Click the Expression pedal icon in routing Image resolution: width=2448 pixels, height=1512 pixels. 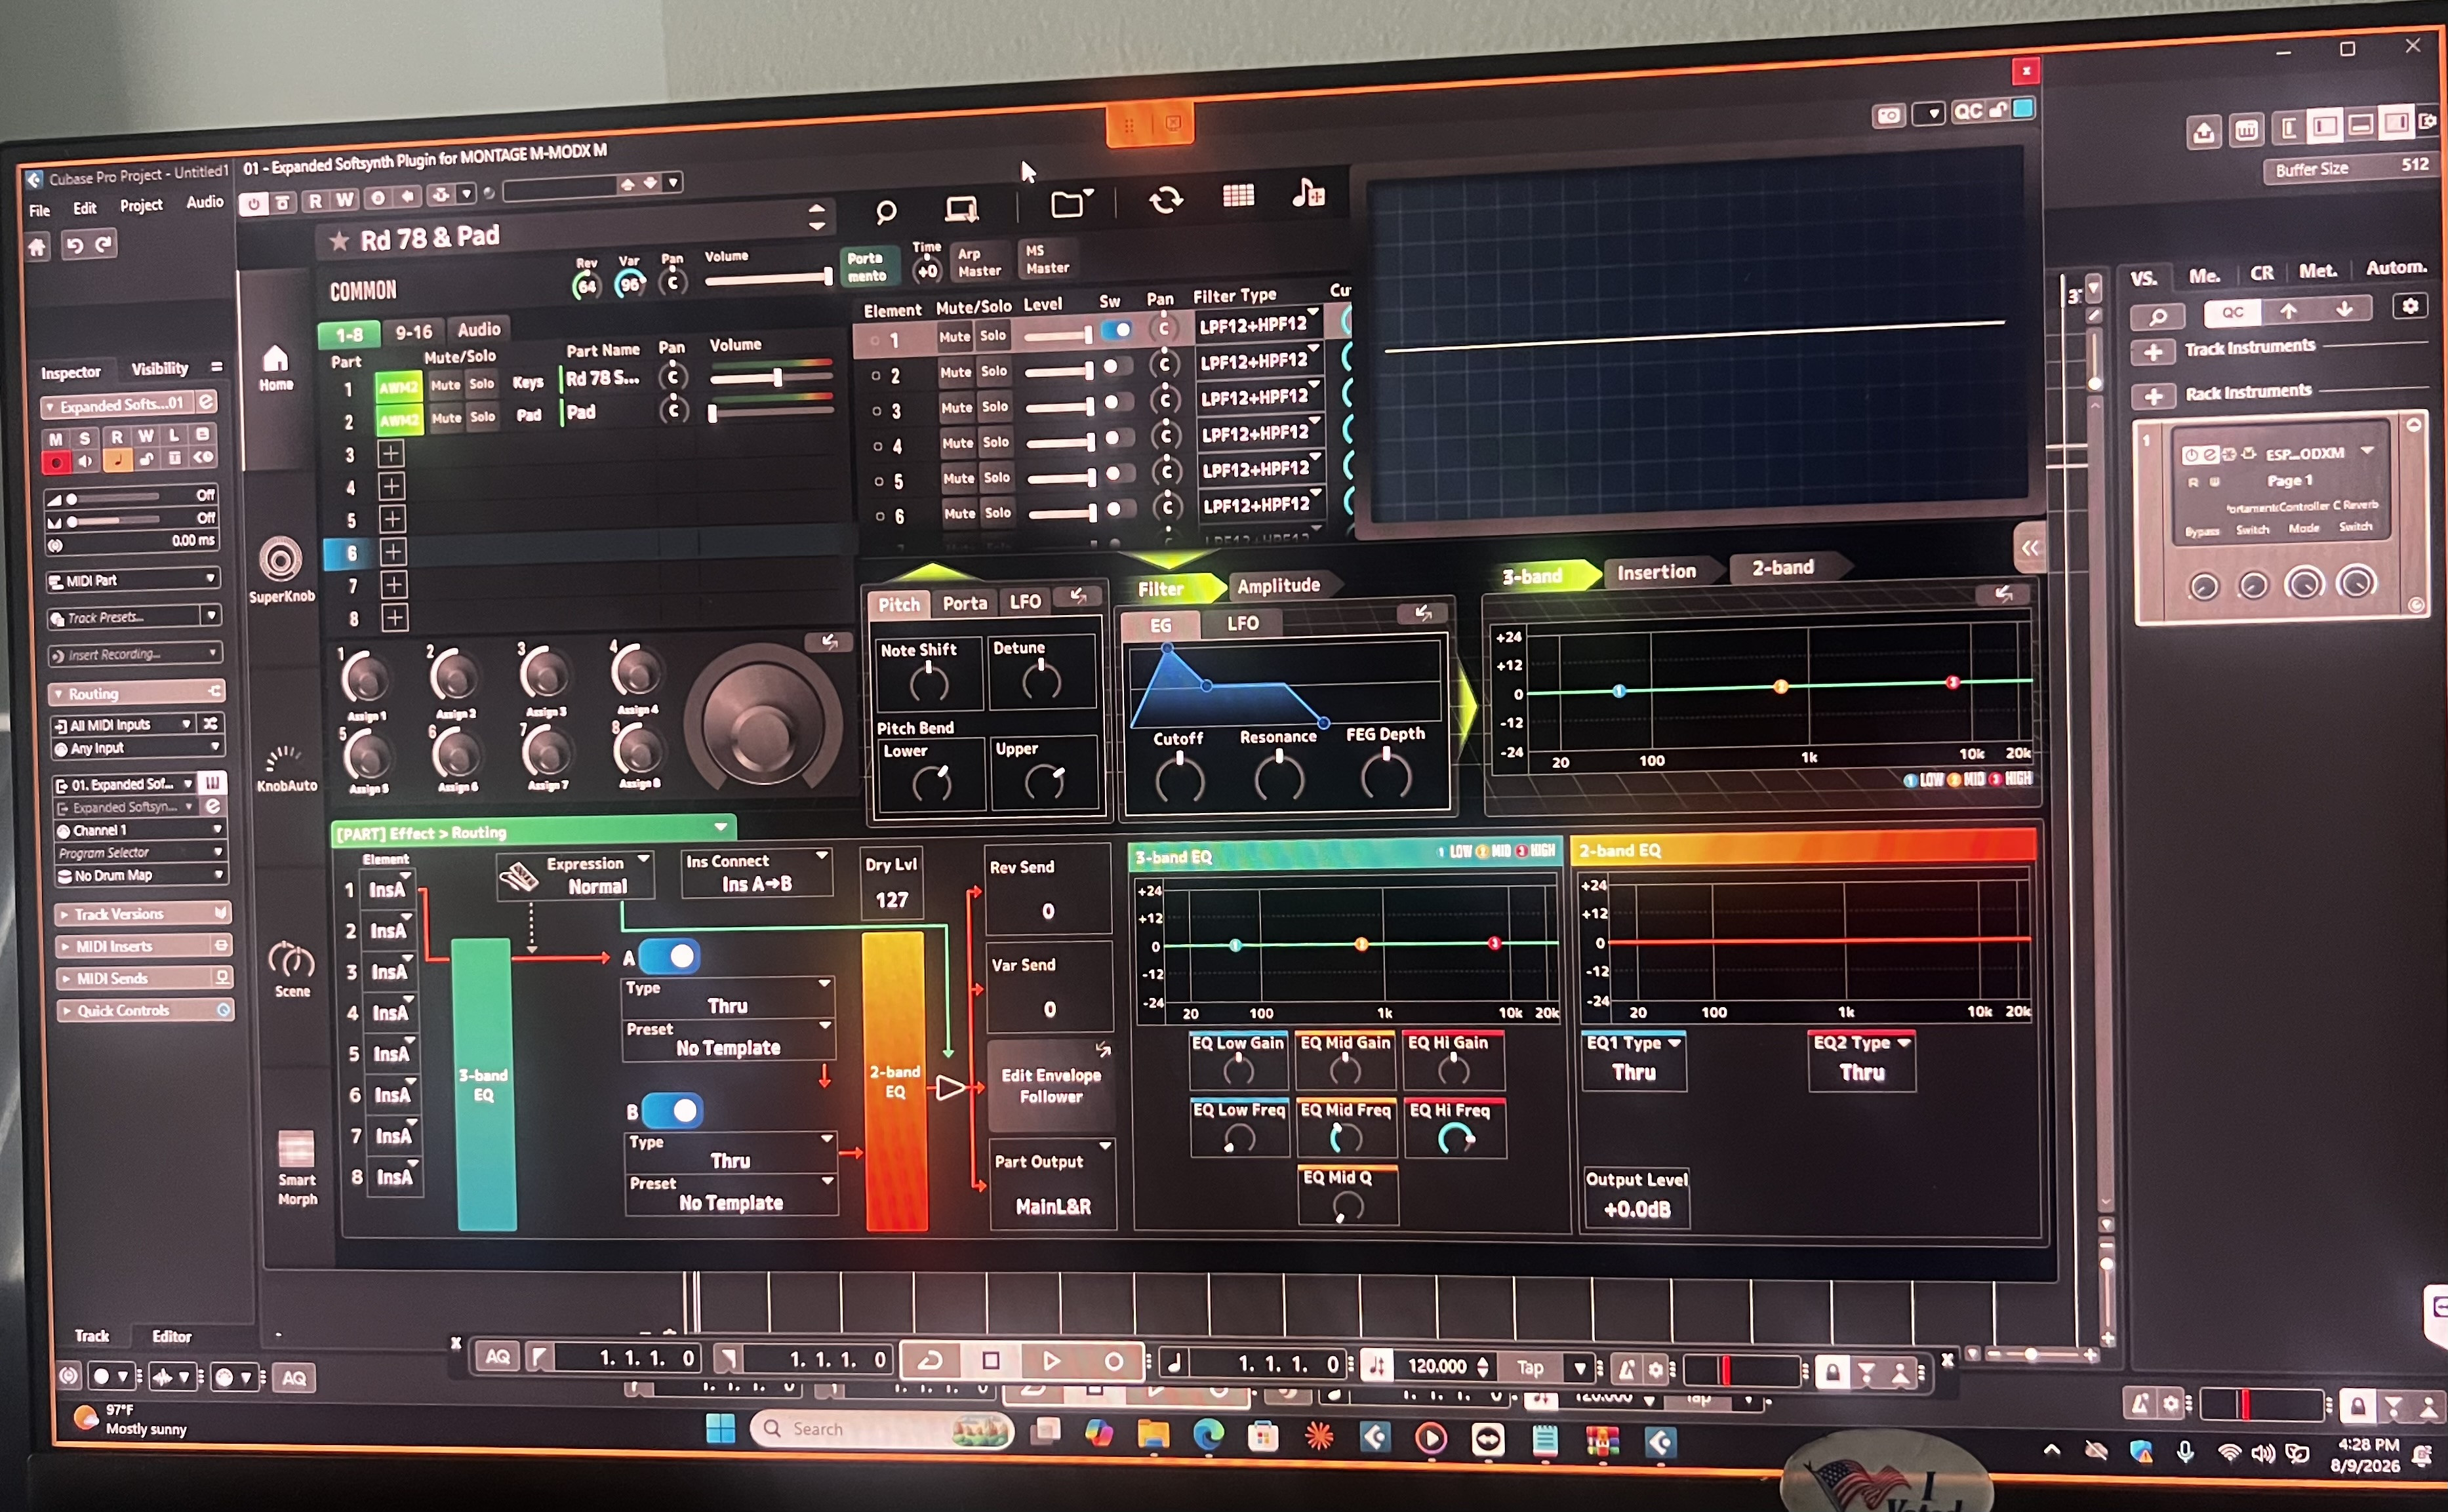coord(518,877)
